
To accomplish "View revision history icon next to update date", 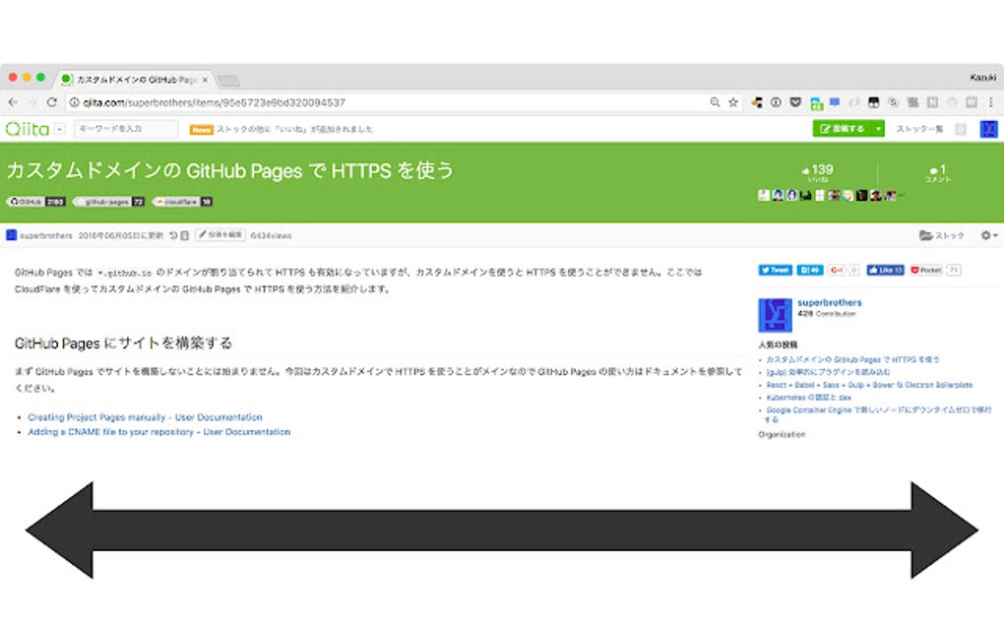I will coord(173,235).
